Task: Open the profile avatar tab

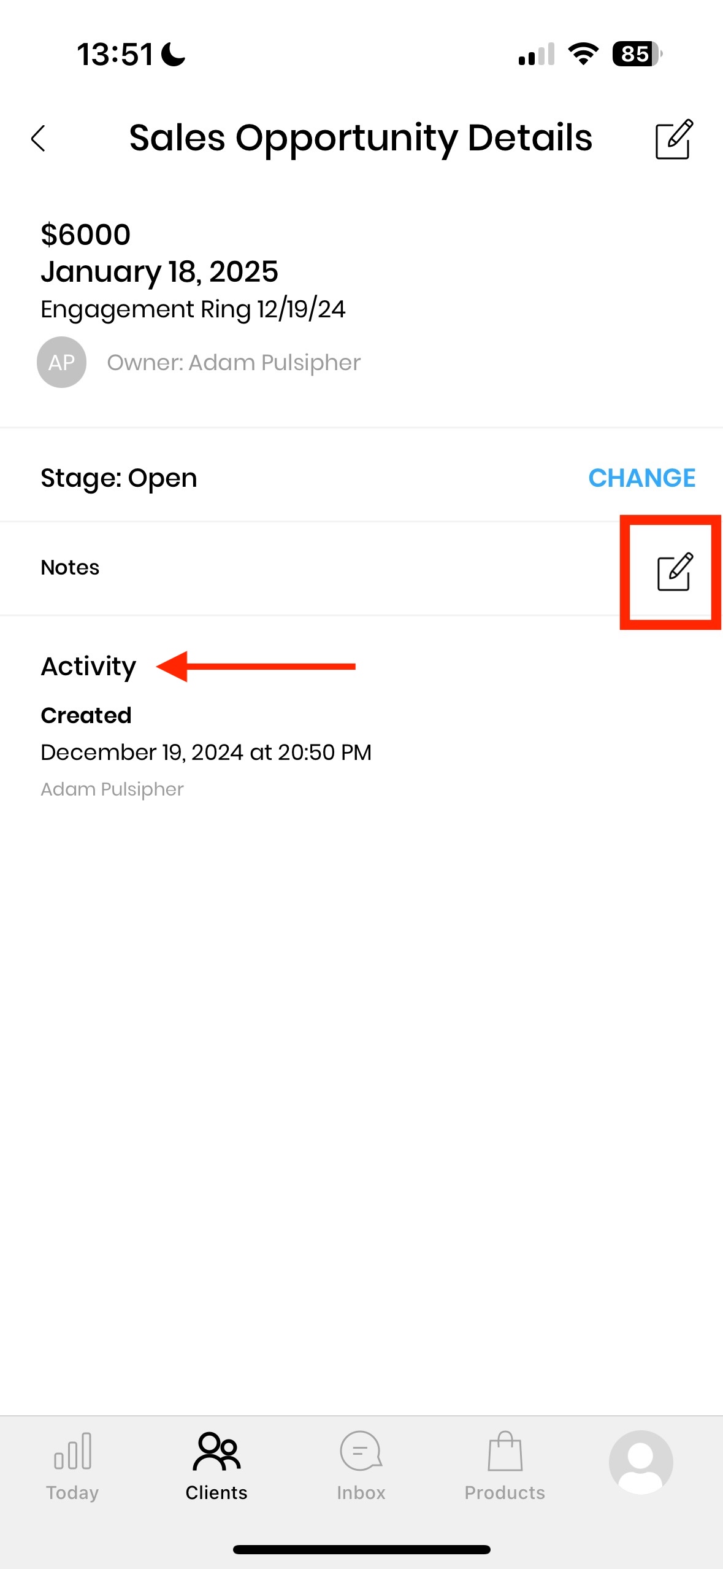Action: (640, 1462)
